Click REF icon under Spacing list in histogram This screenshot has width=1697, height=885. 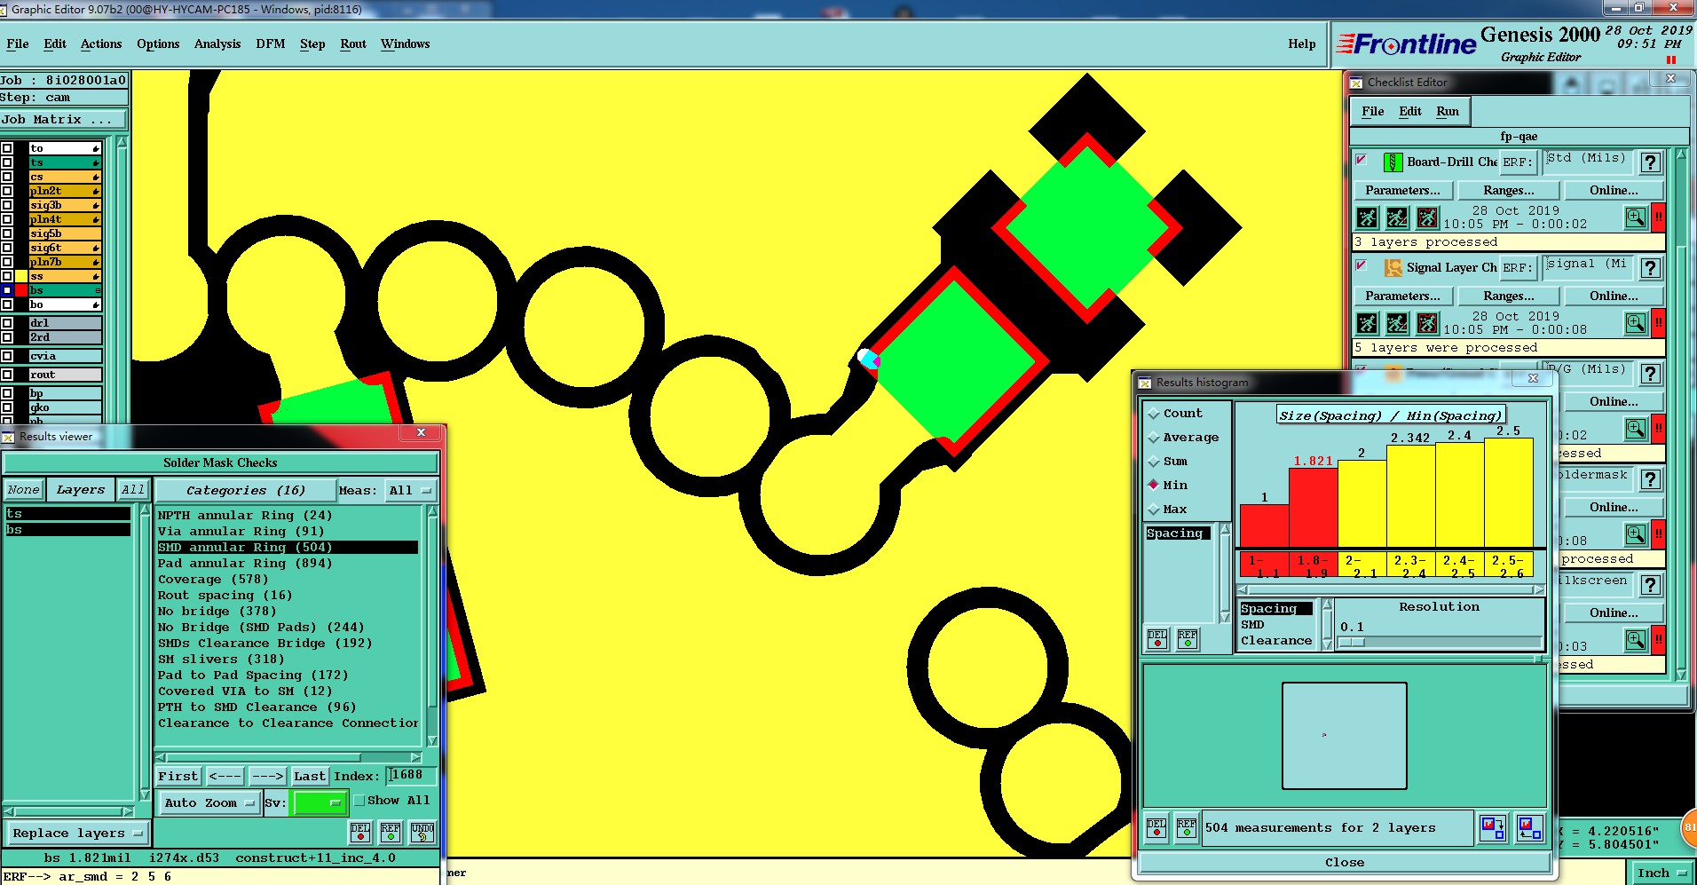[x=1188, y=639]
